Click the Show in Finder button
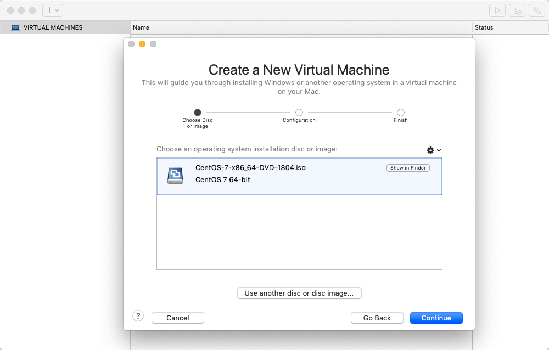Screen dimensions: 549x350 tap(408, 168)
